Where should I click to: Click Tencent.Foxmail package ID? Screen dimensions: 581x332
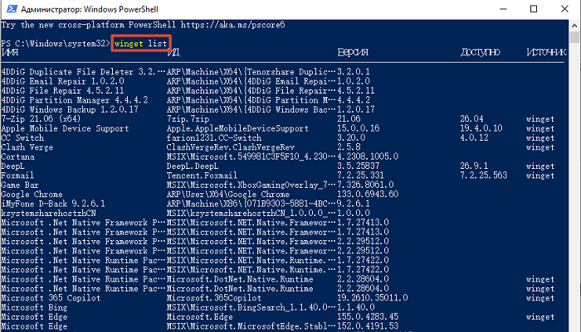[202, 176]
